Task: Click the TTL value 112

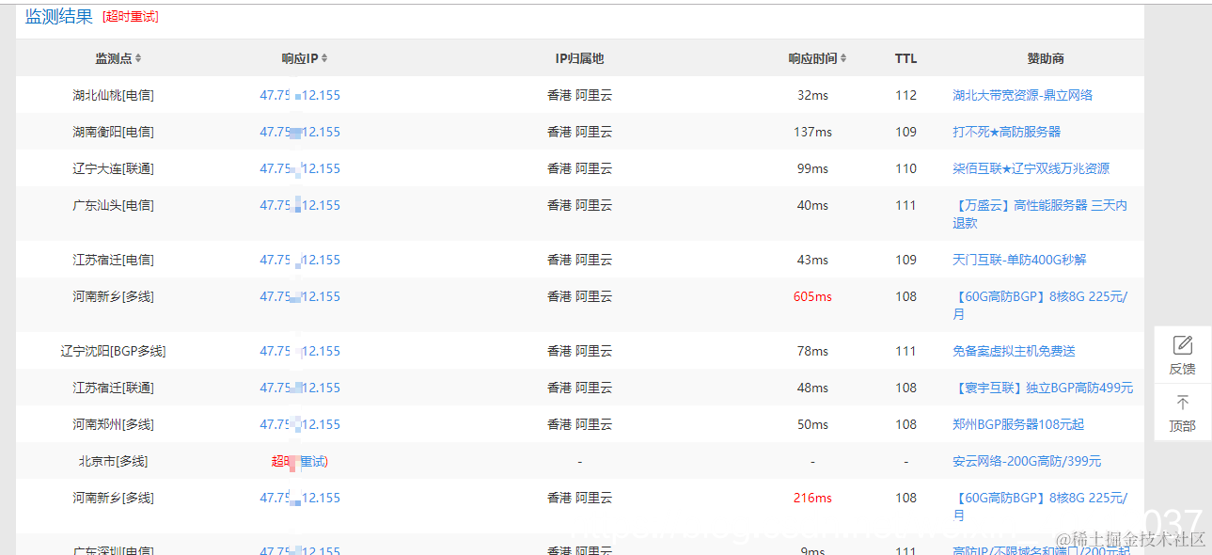Action: tap(905, 95)
